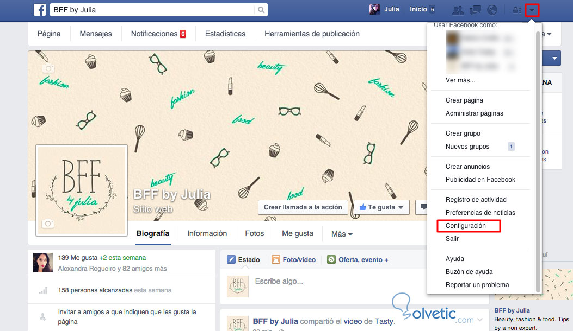
Task: Open the friend requests icon
Action: 458,10
